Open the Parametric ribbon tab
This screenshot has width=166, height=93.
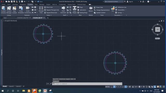pos(23,4)
